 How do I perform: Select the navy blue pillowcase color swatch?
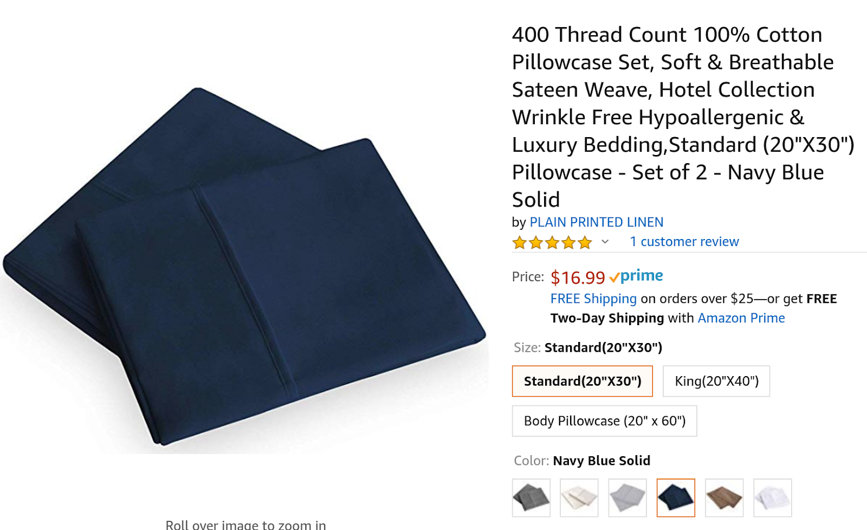coord(676,497)
